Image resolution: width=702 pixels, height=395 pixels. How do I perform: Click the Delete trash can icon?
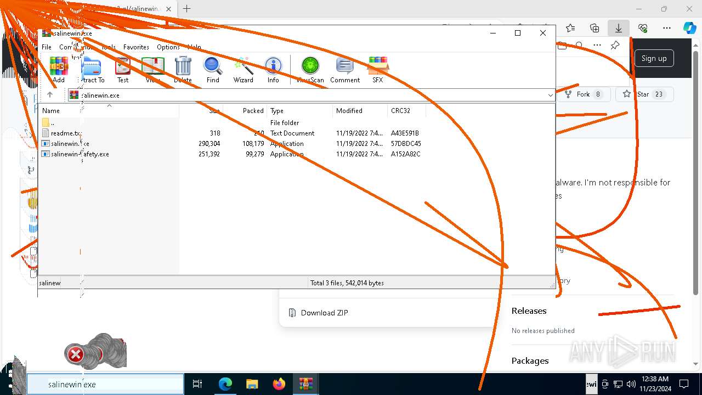[x=183, y=70]
